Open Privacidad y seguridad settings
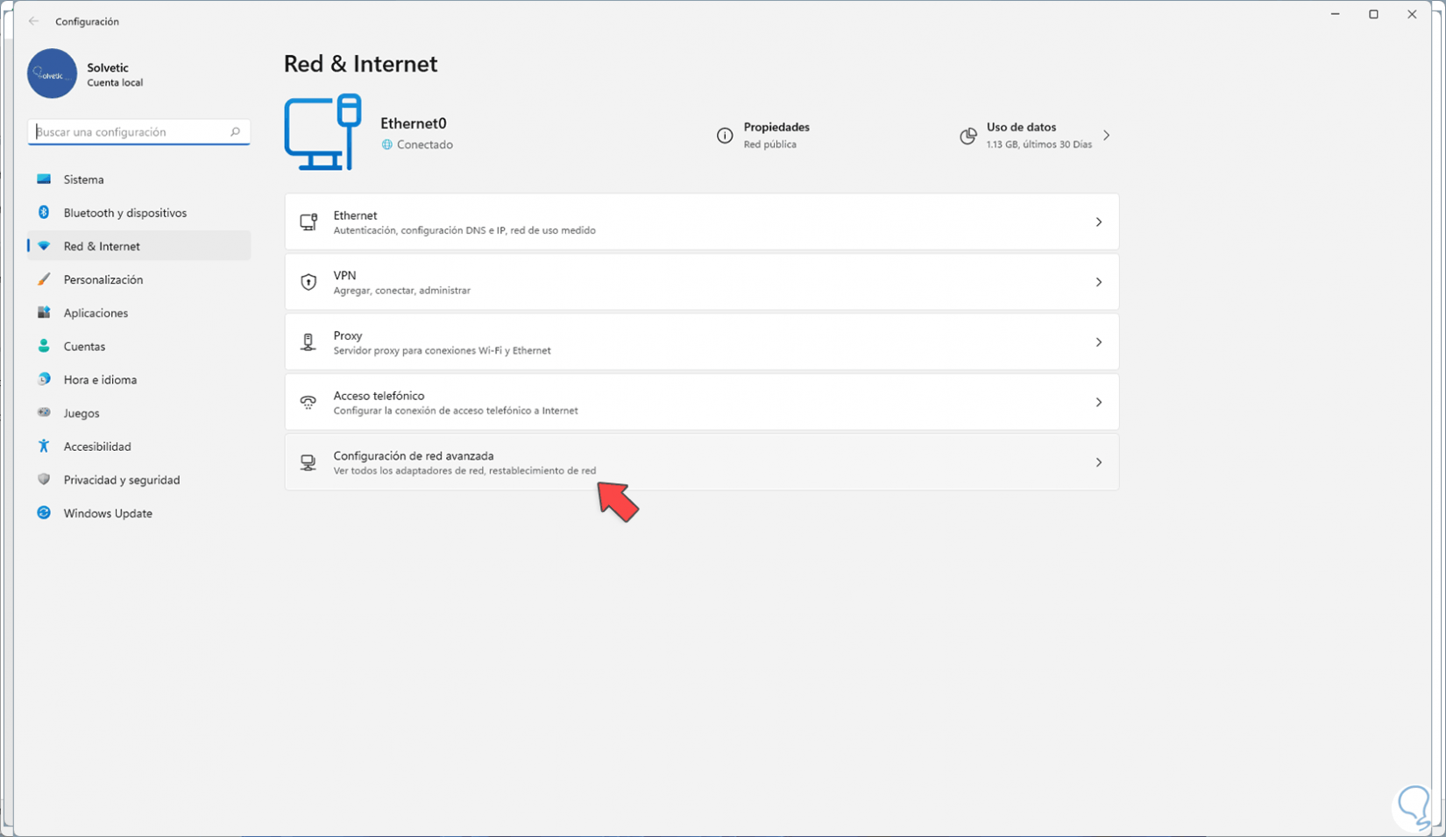Image resolution: width=1446 pixels, height=837 pixels. [x=121, y=480]
